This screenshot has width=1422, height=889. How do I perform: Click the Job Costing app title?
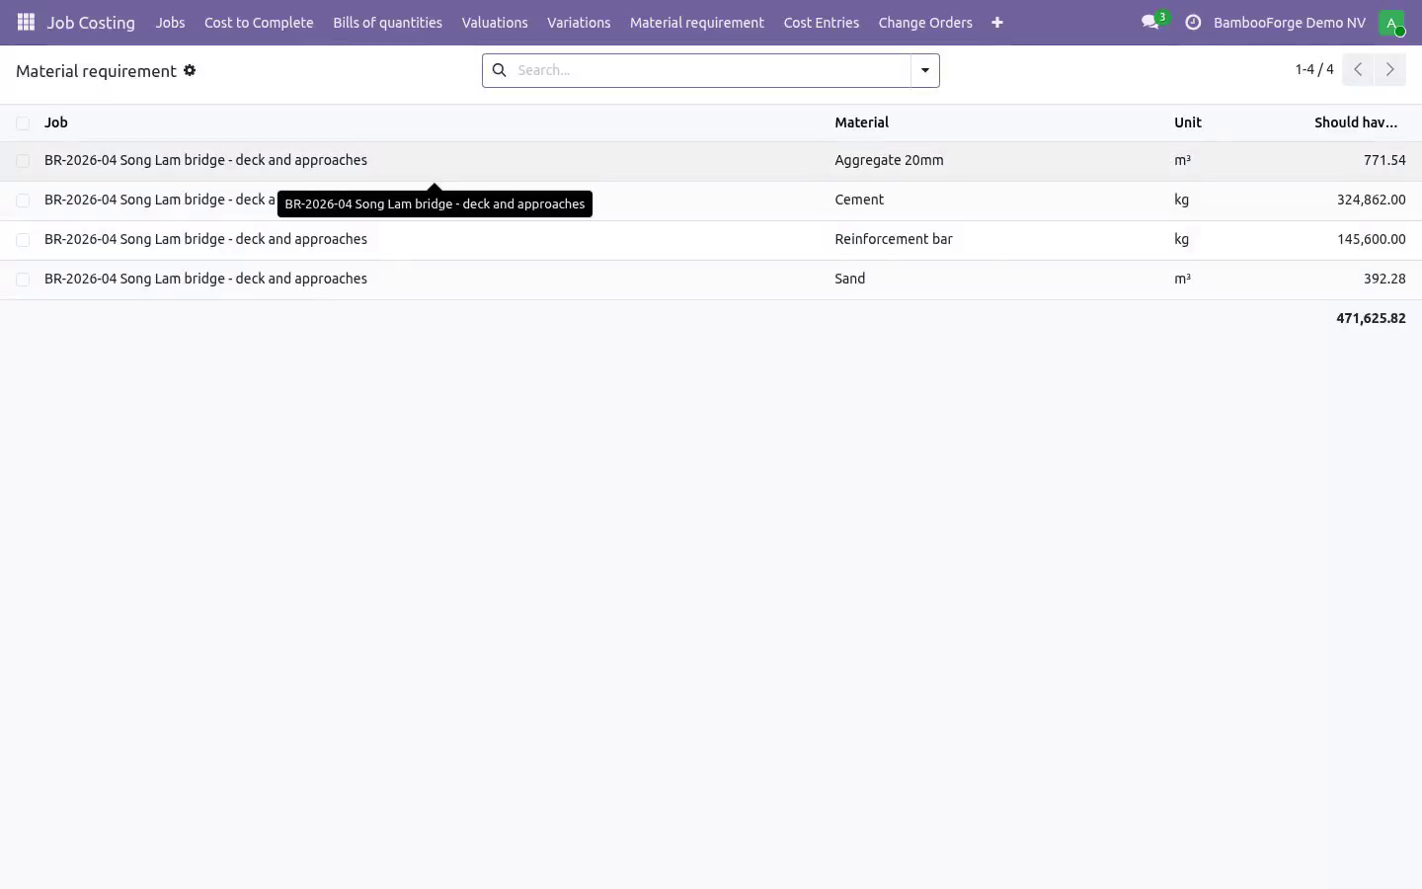tap(91, 22)
